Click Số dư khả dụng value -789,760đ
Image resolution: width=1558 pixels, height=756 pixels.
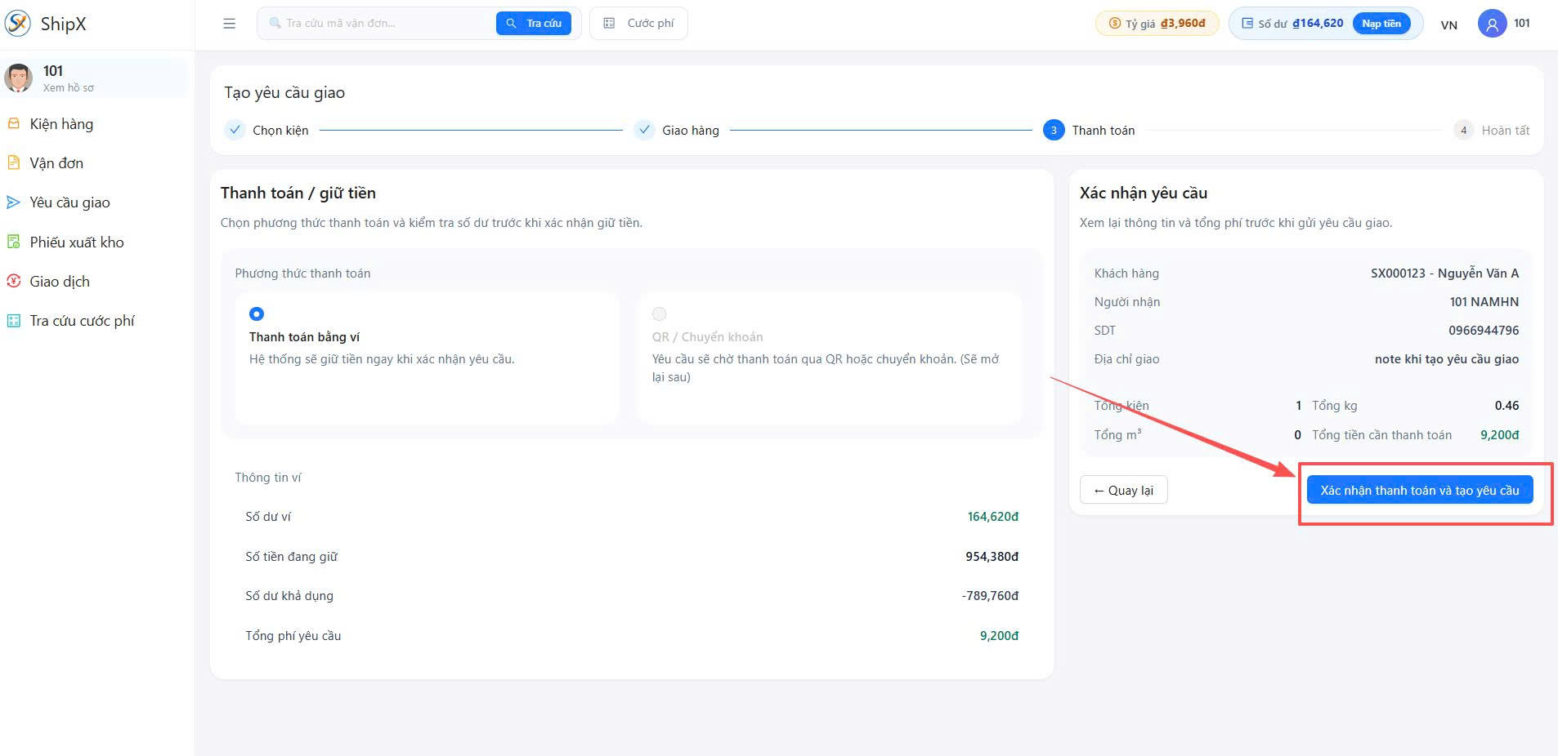[991, 596]
